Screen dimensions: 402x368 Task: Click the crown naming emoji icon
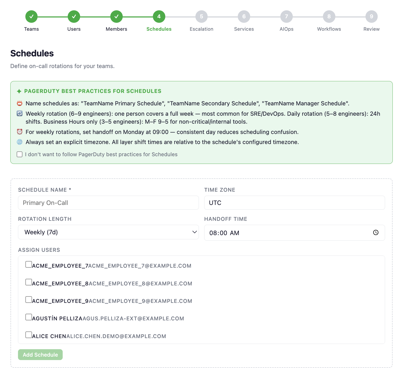point(20,103)
